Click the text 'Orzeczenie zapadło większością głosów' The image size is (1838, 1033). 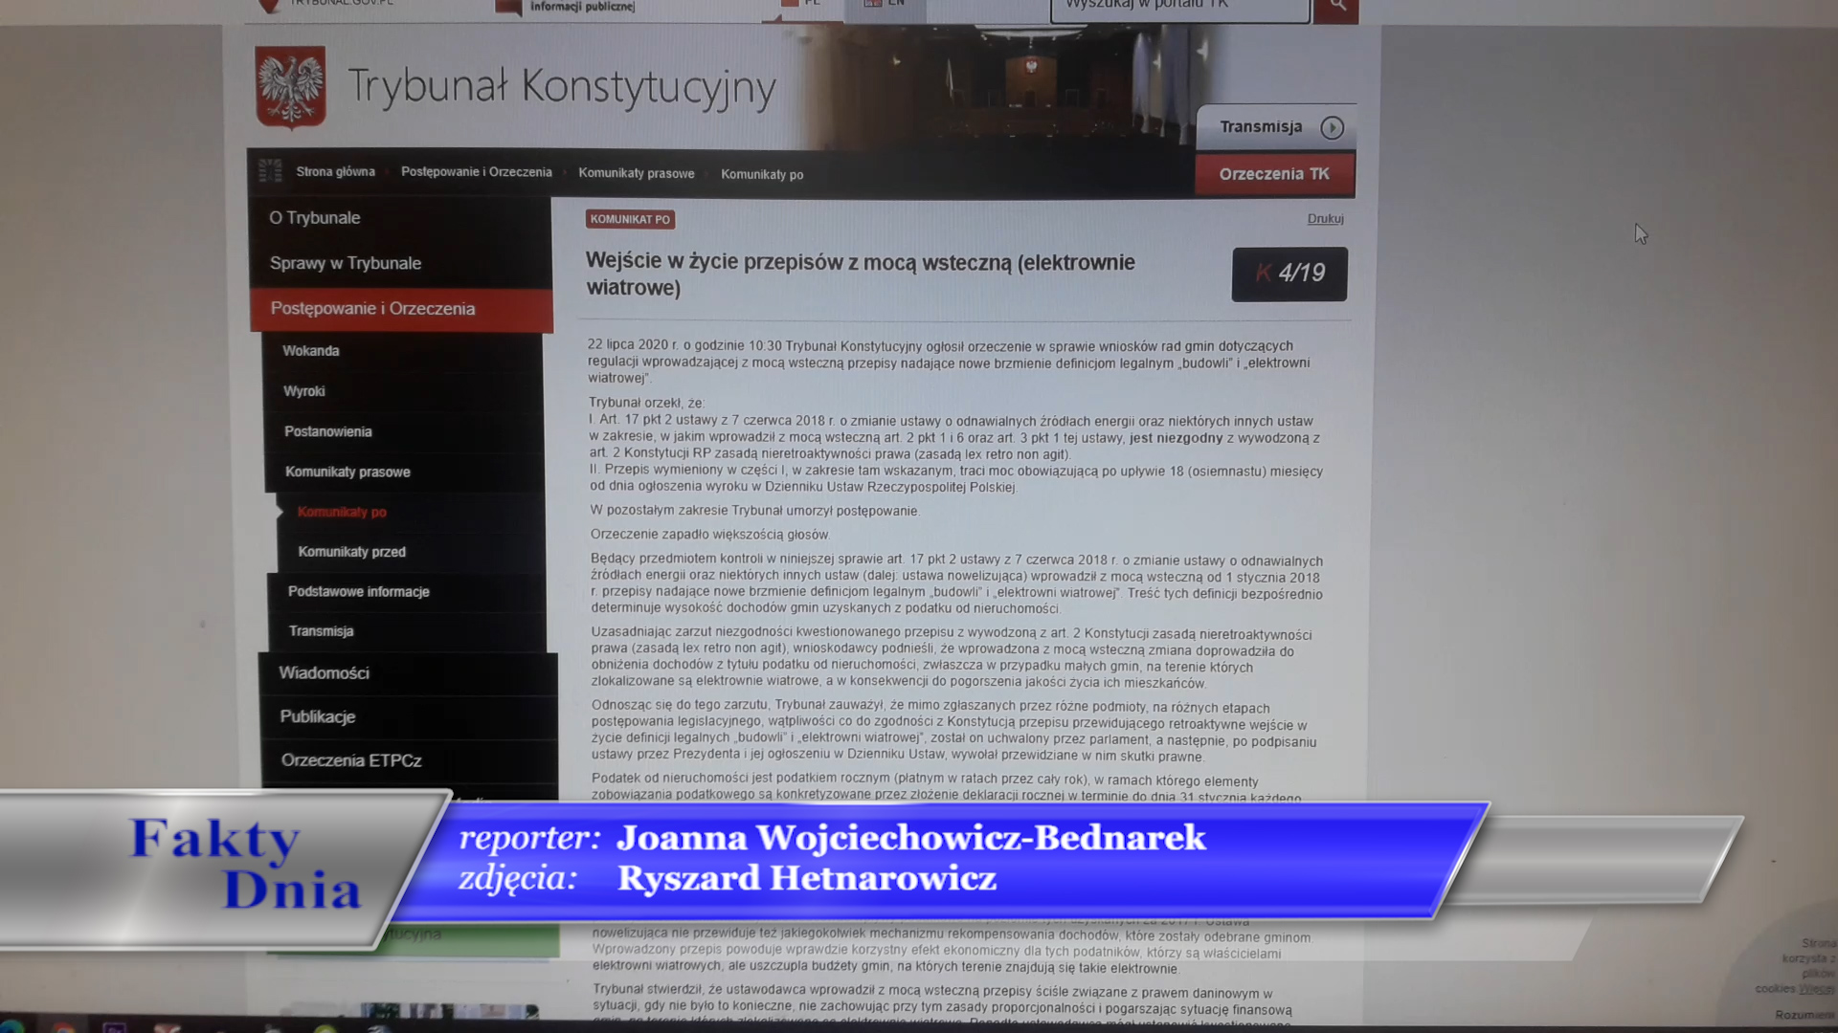click(710, 535)
